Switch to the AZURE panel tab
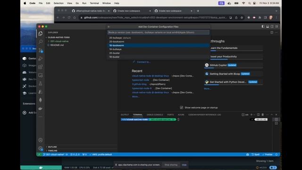Viewport: 302px width, 170px height. pos(181,115)
